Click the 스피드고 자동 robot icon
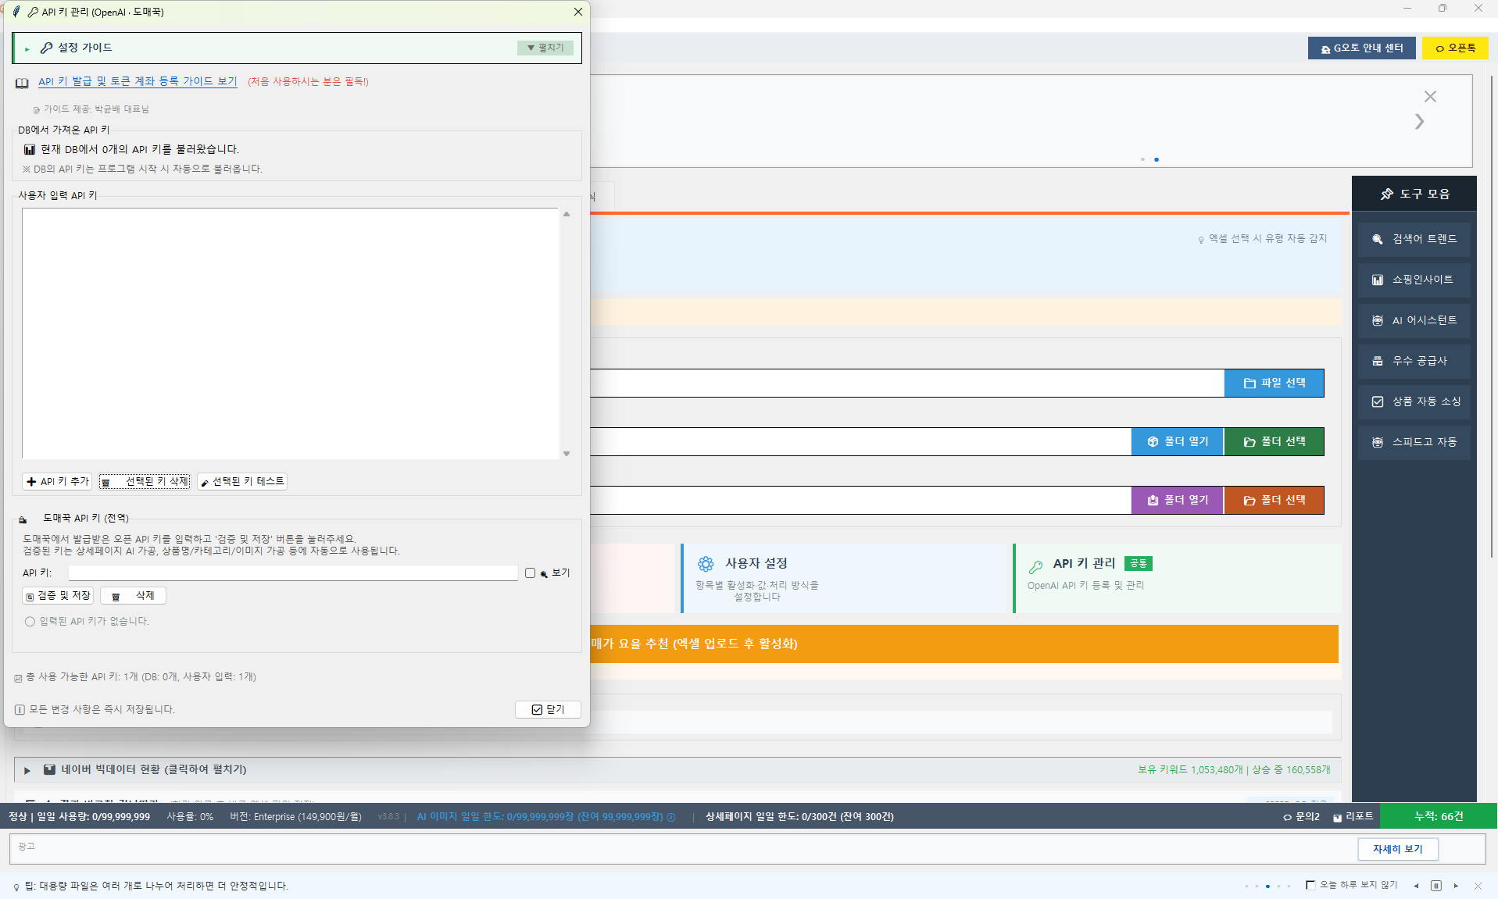The image size is (1498, 899). (x=1378, y=442)
